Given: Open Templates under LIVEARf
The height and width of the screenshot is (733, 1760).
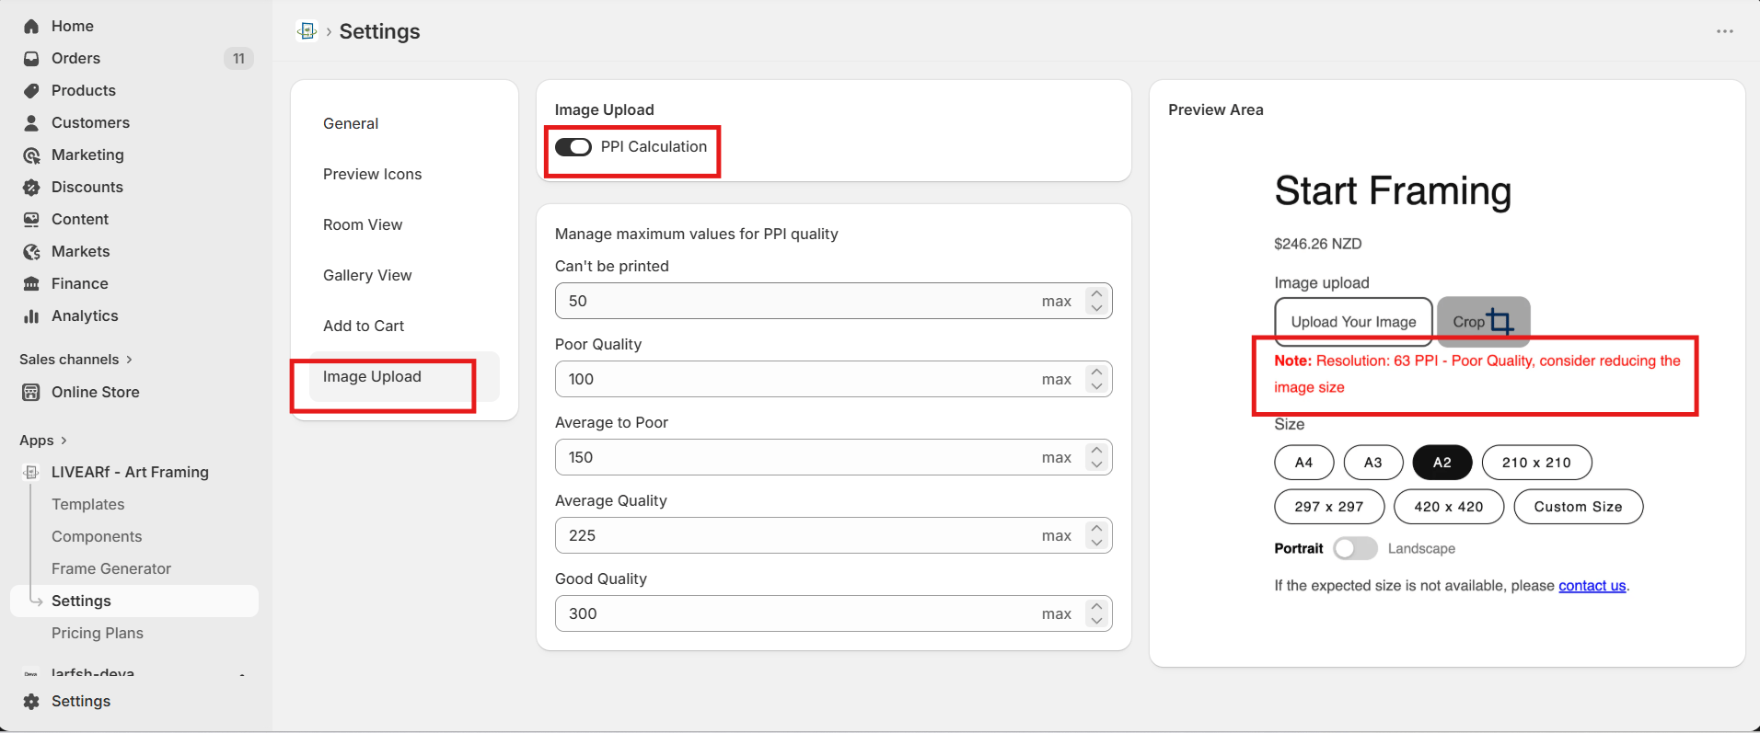Looking at the screenshot, I should point(87,505).
